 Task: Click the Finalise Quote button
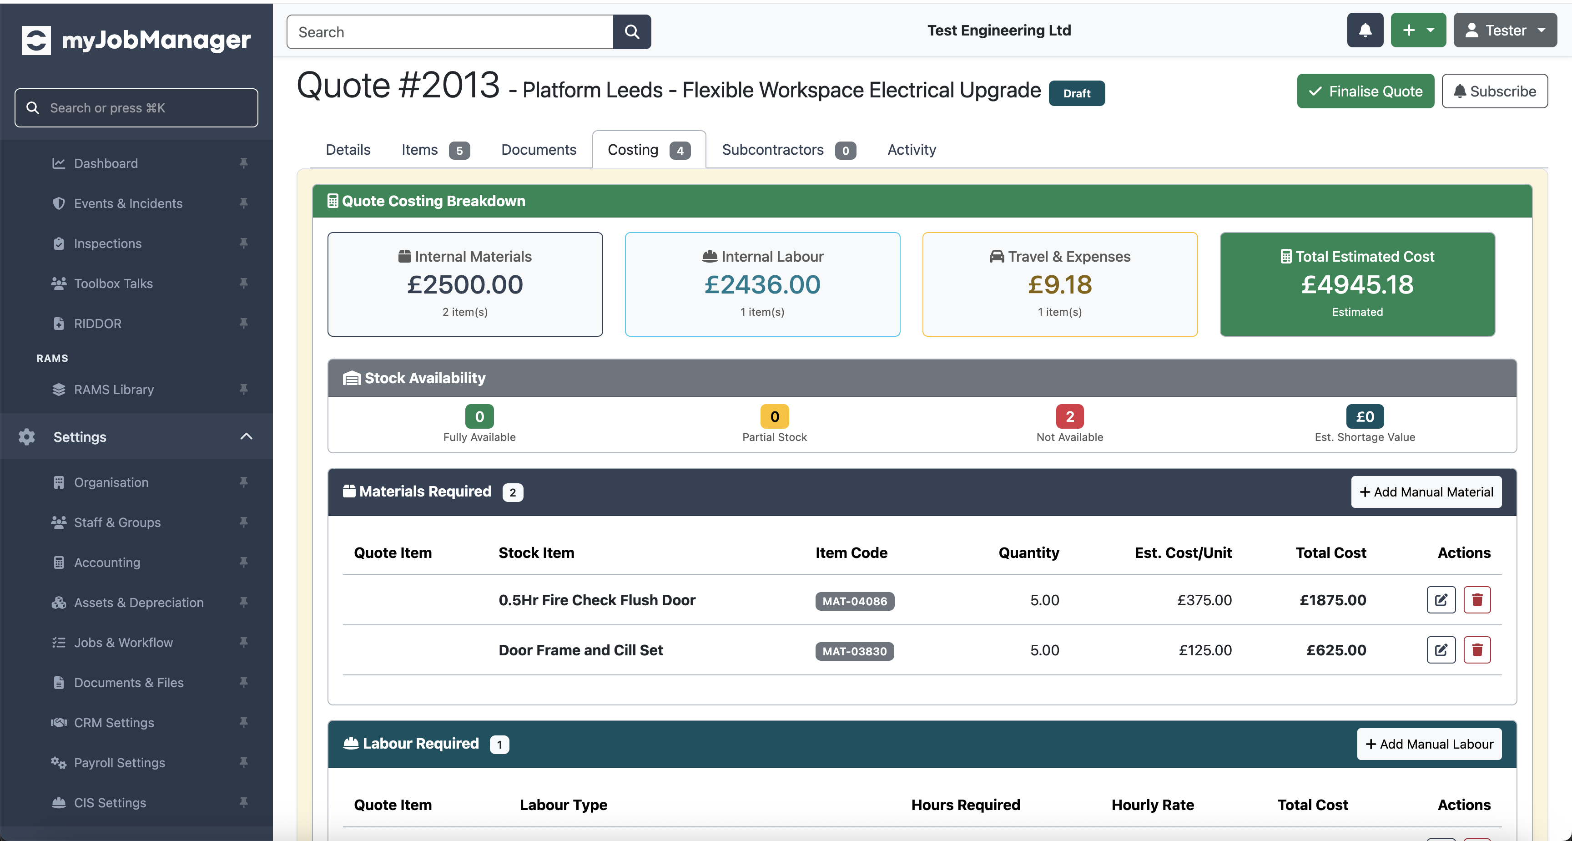tap(1365, 91)
